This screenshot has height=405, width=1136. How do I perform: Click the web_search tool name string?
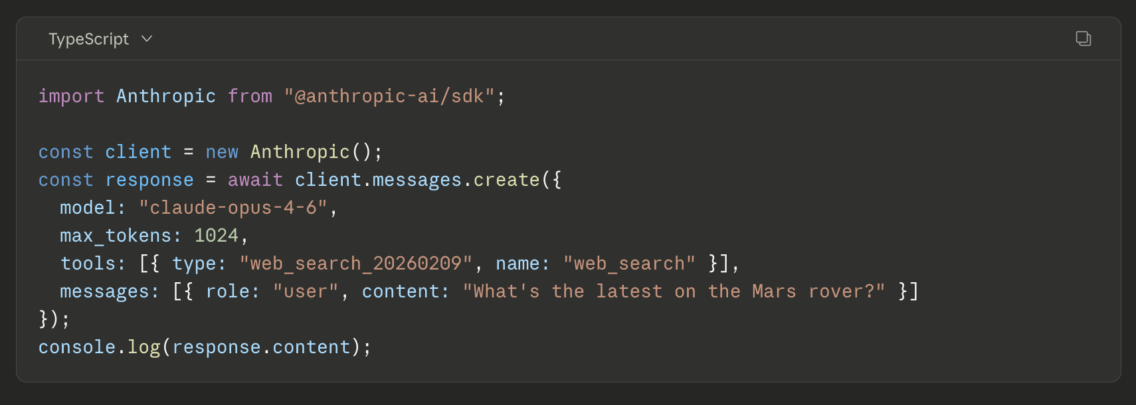pyautogui.click(x=628, y=263)
